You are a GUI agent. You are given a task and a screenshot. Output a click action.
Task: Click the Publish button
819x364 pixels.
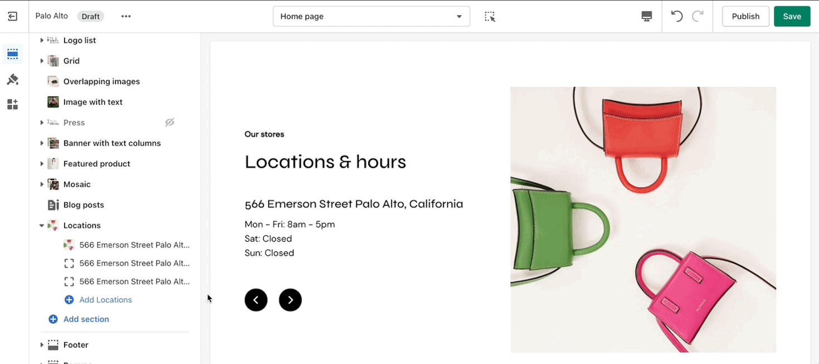[x=745, y=17]
